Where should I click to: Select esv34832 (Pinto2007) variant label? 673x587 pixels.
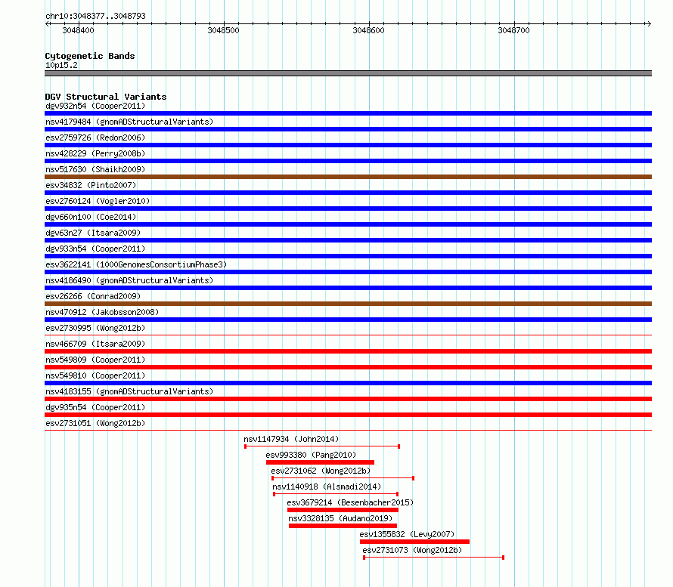(91, 185)
